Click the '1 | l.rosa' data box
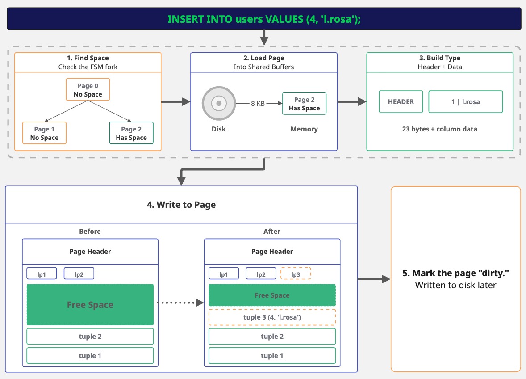The width and height of the screenshot is (526, 379). (465, 102)
